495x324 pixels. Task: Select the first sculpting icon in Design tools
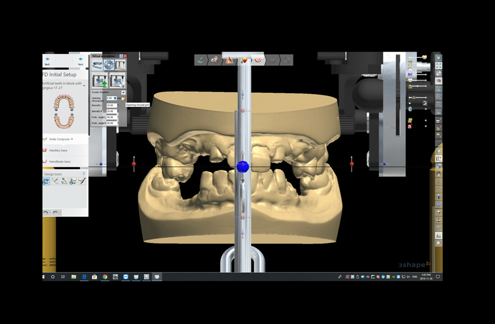pos(46,181)
